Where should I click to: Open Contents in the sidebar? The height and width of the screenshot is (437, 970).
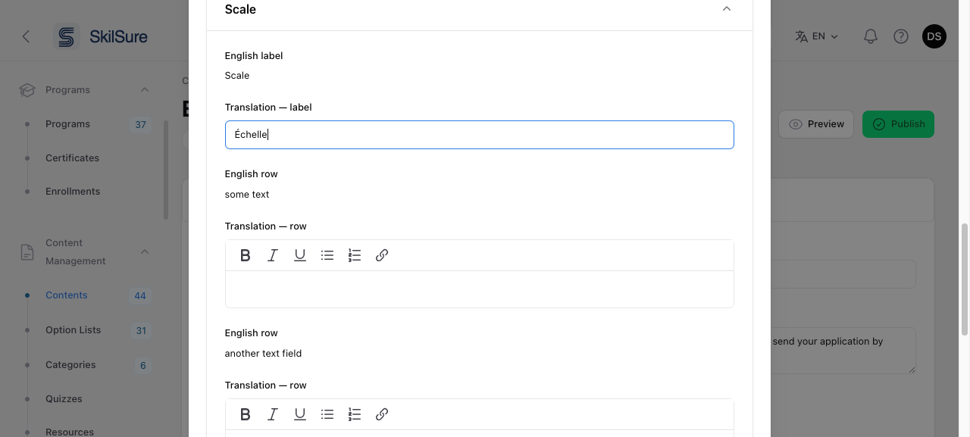[x=67, y=295]
